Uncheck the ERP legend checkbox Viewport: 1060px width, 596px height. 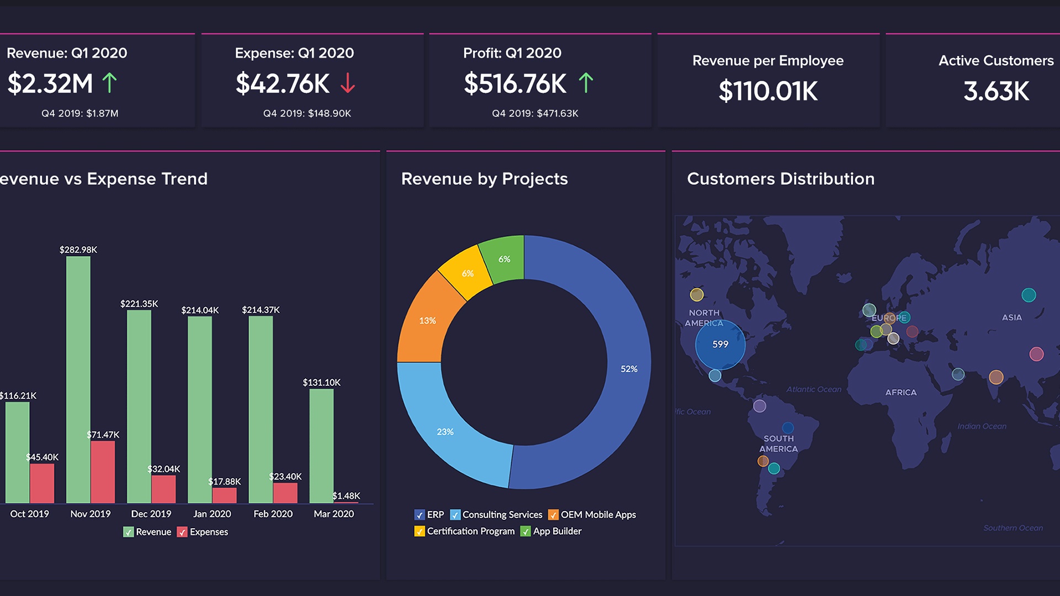pyautogui.click(x=420, y=515)
